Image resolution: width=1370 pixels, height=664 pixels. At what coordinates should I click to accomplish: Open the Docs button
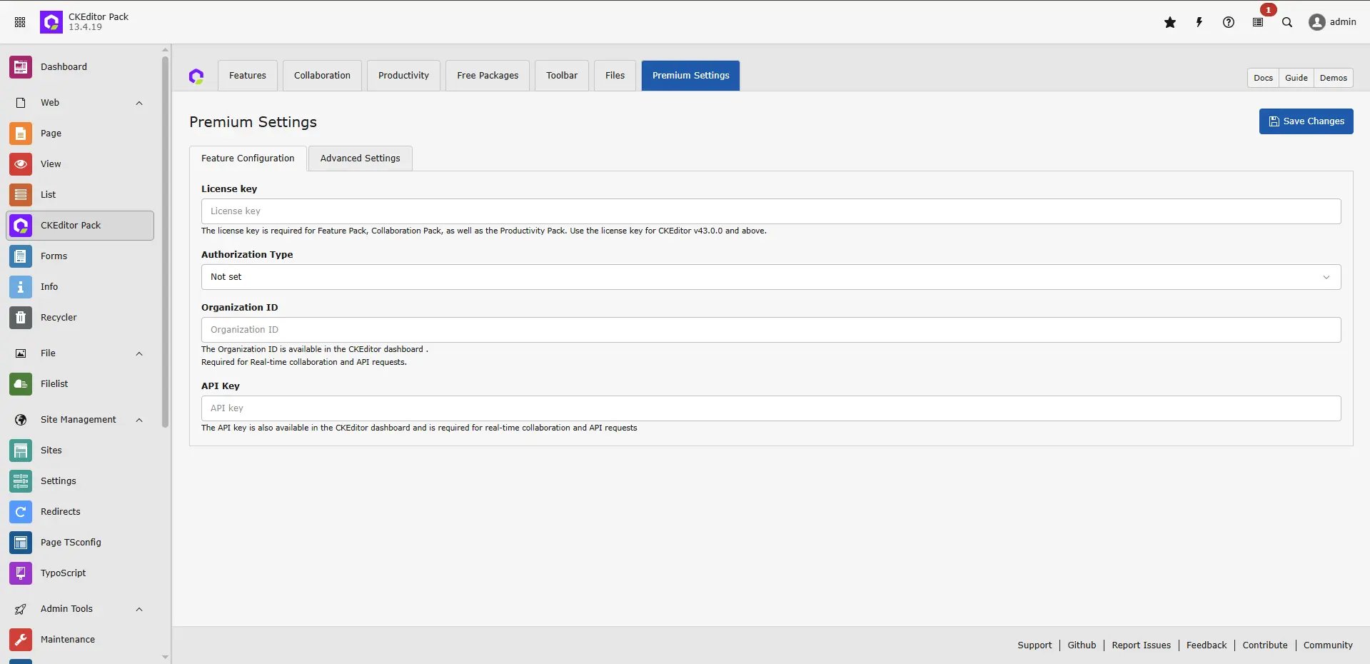(x=1263, y=78)
